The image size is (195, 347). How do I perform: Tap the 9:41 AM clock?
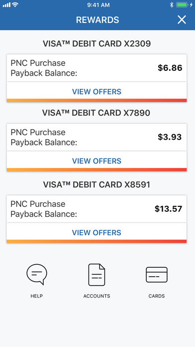pos(98,5)
